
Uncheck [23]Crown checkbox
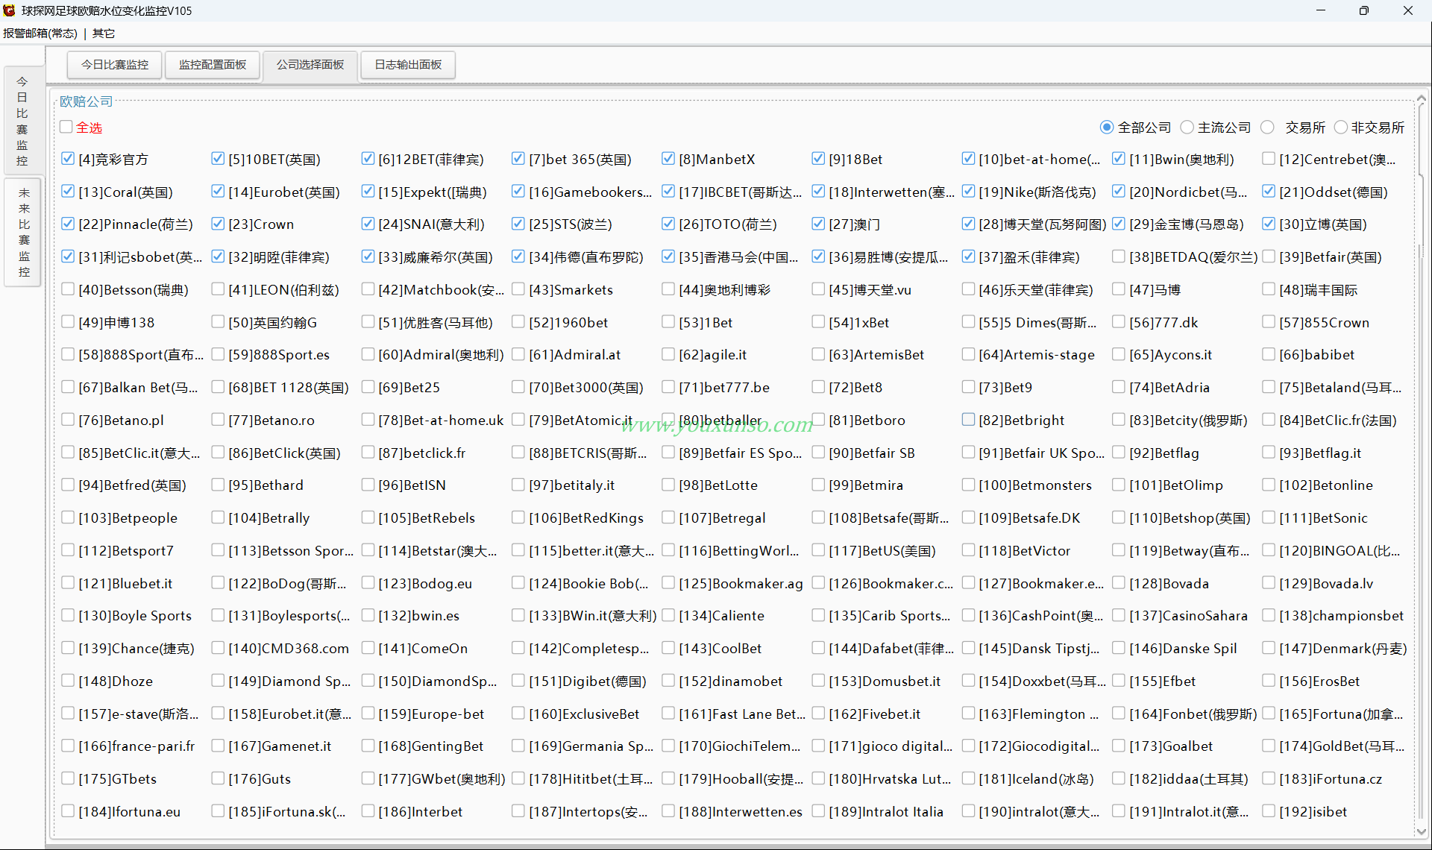tap(218, 224)
